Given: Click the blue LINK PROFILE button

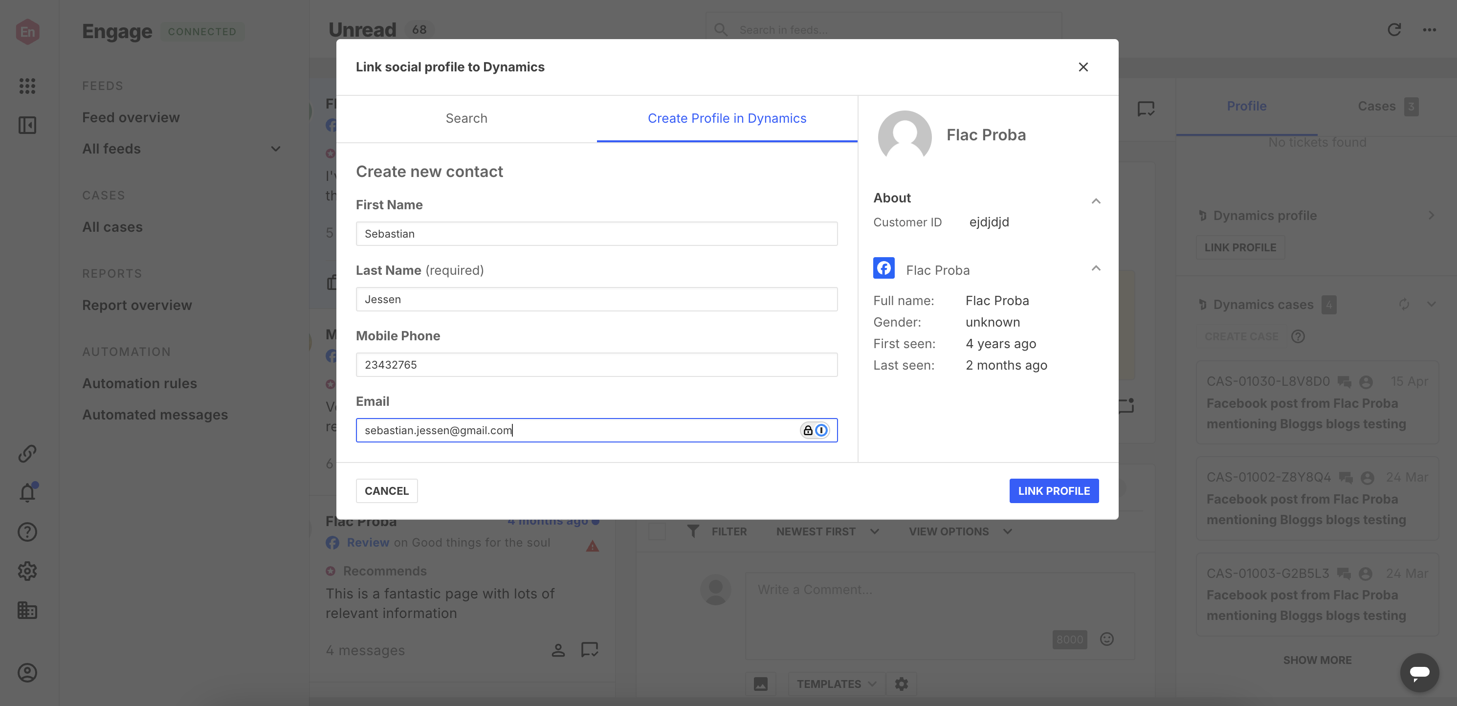Looking at the screenshot, I should [1054, 491].
